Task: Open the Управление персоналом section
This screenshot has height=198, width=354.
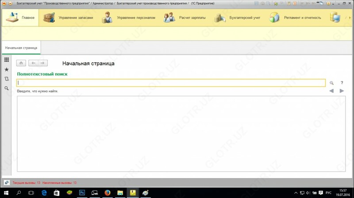Action: pyautogui.click(x=128, y=18)
